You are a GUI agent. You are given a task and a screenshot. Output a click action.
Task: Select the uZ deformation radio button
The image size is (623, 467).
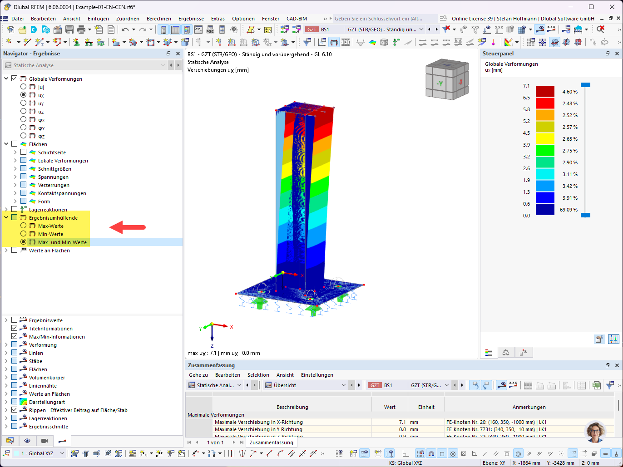click(x=24, y=112)
